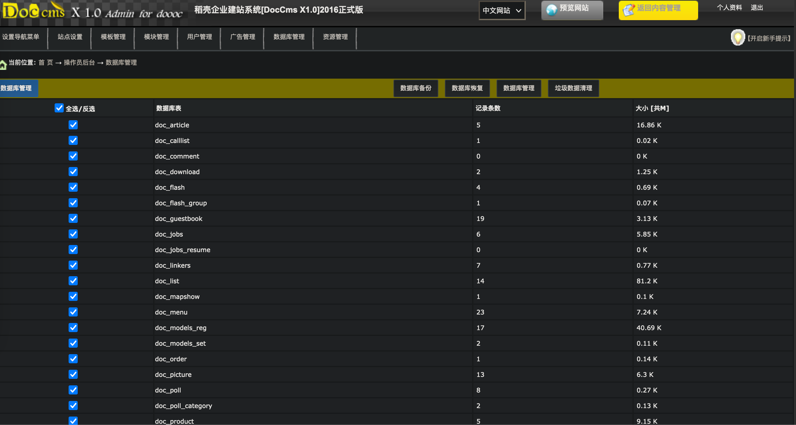
Task: Click the home icon beside 当前位置
Action: point(3,65)
